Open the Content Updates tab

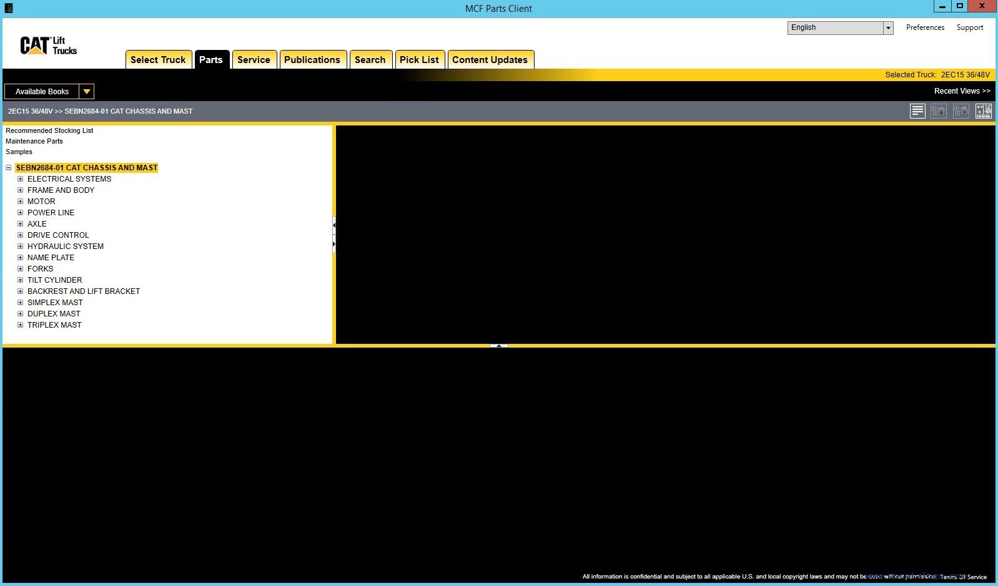pos(490,60)
